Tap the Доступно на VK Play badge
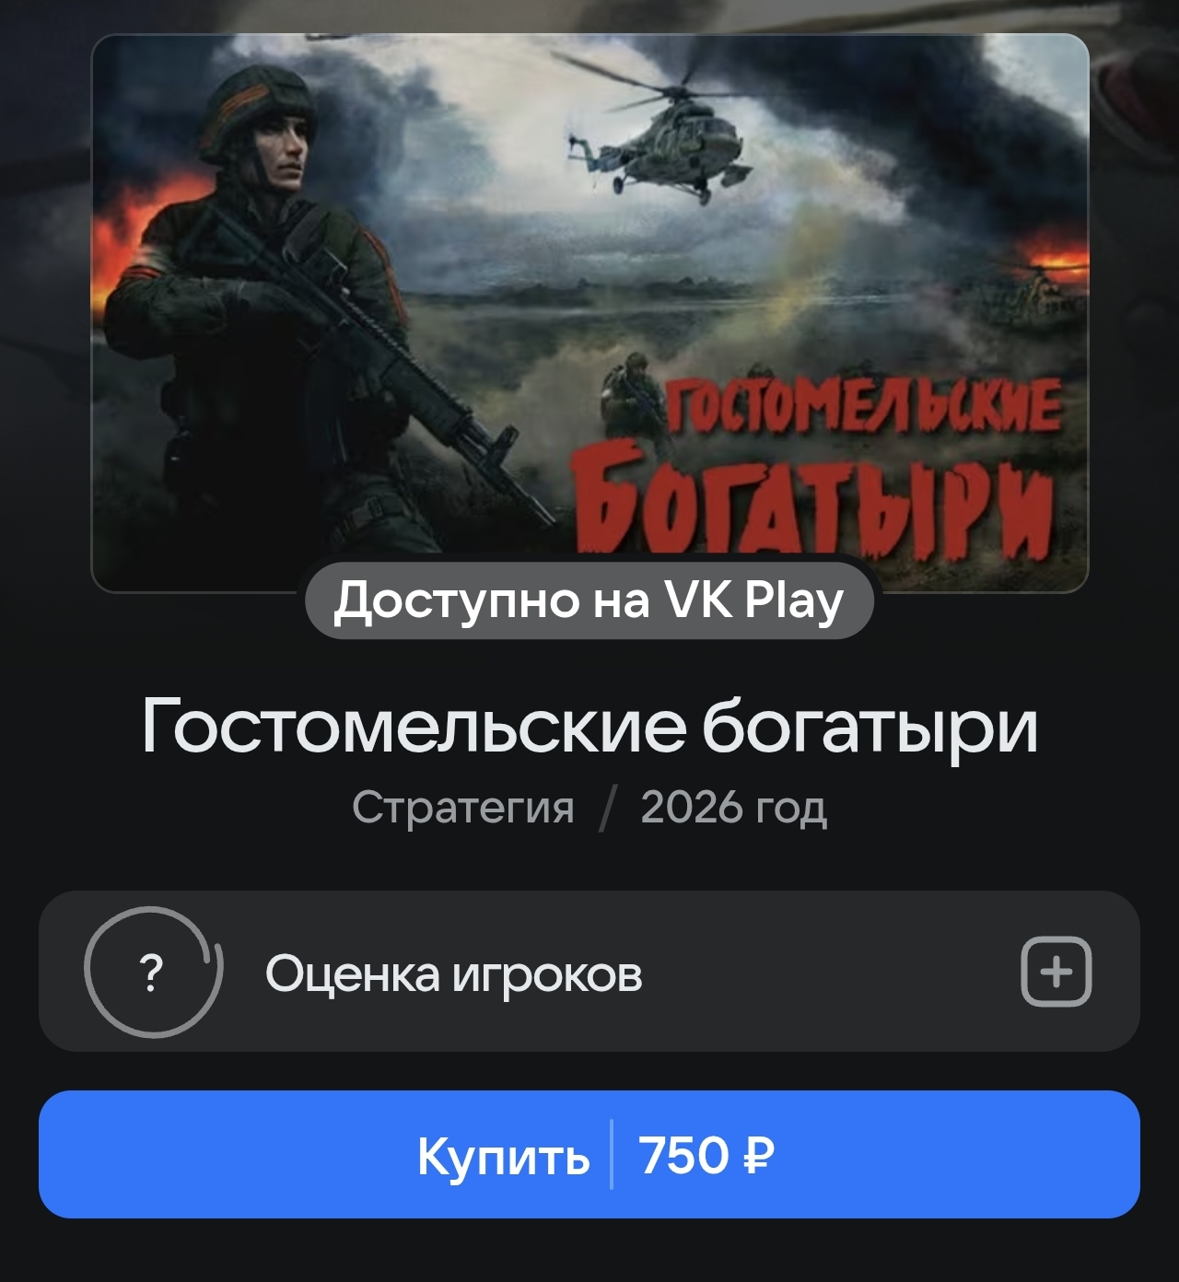The height and width of the screenshot is (1282, 1179). pos(589,600)
